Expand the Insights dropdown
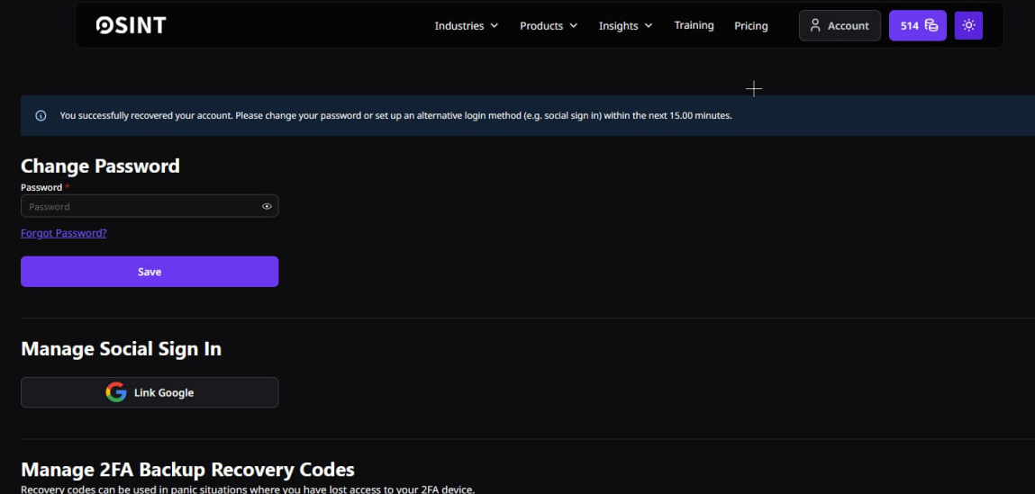Viewport: 1035px width, 494px height. [625, 26]
